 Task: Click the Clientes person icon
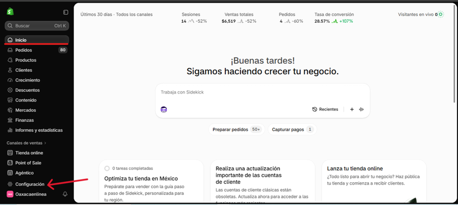click(x=10, y=70)
